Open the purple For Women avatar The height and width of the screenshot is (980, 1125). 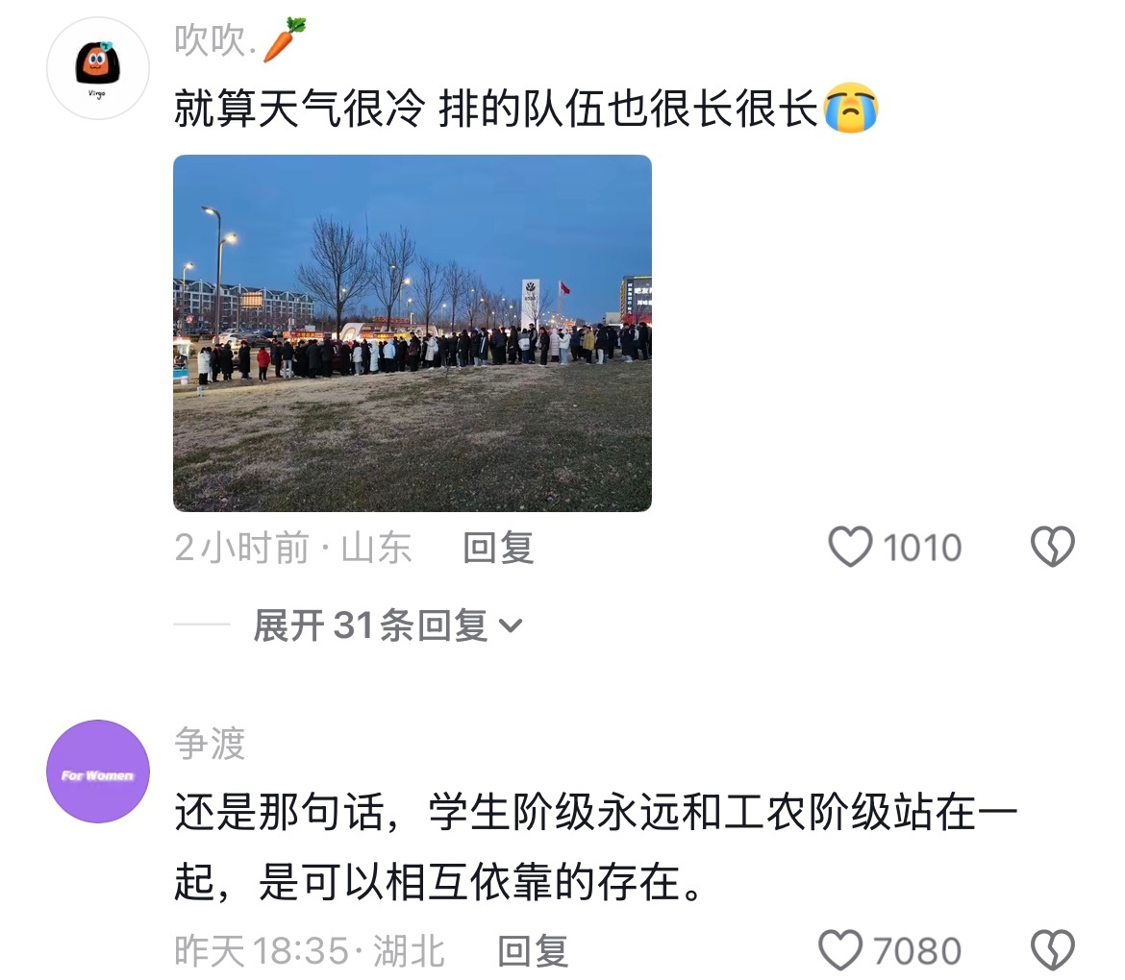pos(98,772)
